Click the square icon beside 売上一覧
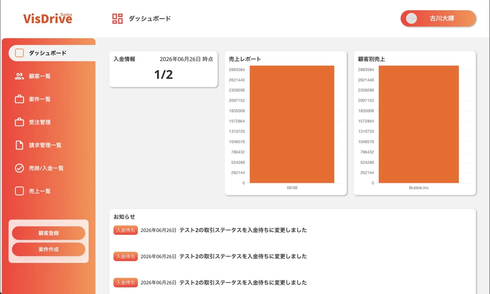 coord(19,191)
